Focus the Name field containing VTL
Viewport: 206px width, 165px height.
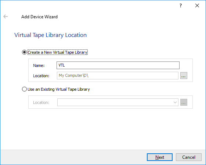coord(118,65)
